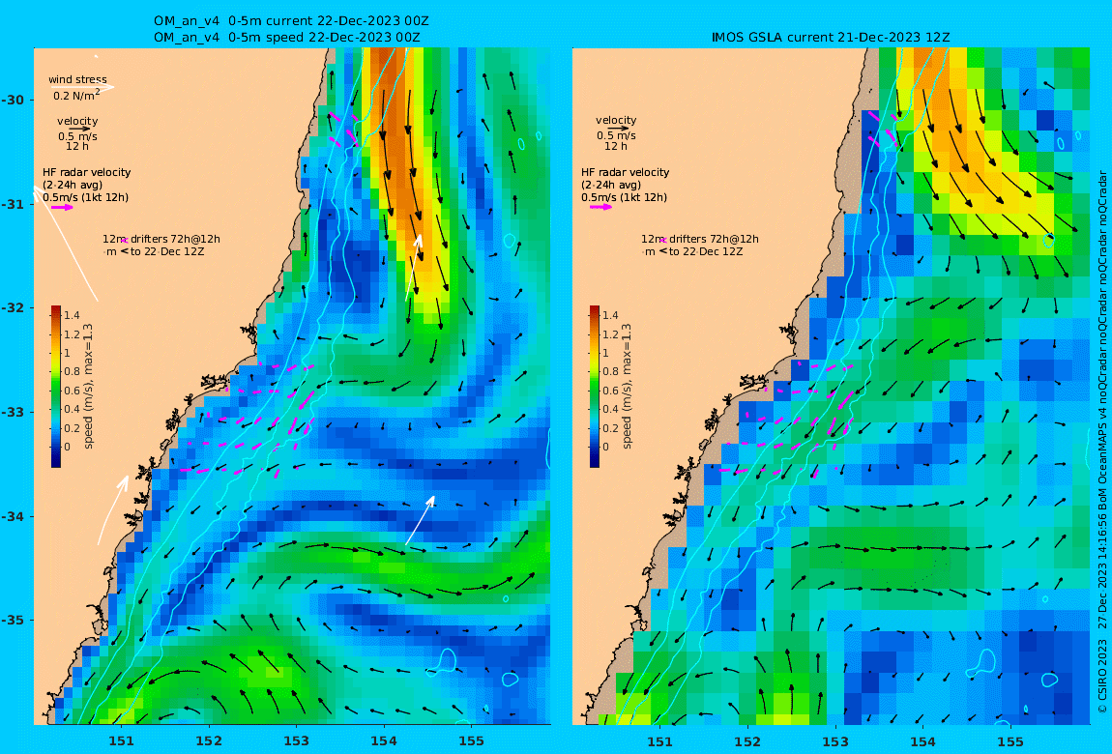
Task: Click the -33 latitude axis label
Action: pos(12,412)
